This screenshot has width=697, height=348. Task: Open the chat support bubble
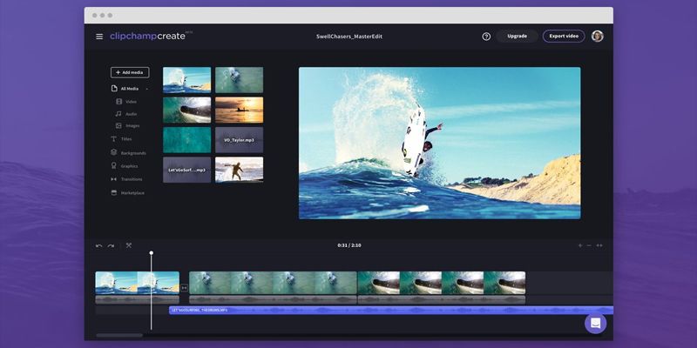595,323
